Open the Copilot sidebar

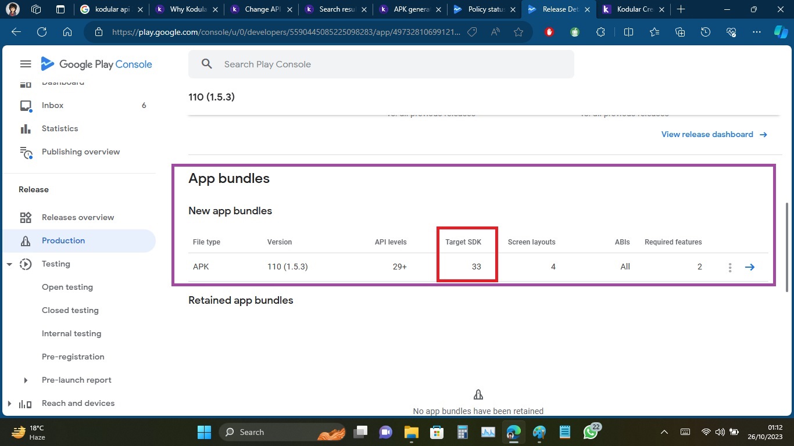pyautogui.click(x=781, y=33)
